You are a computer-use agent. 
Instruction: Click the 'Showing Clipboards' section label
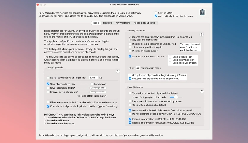click(136, 30)
